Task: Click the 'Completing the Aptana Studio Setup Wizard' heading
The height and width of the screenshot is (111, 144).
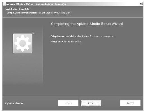Action: pyautogui.click(x=87, y=24)
